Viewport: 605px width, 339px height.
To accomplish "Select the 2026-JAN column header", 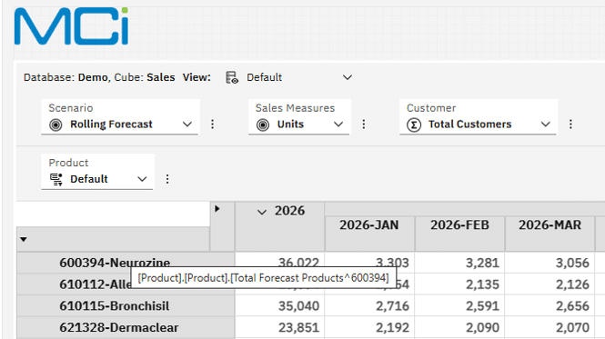I will 369,234.
